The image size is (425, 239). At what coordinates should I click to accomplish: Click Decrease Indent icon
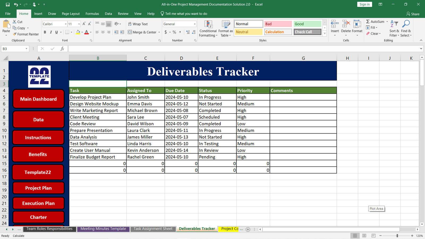point(116,32)
